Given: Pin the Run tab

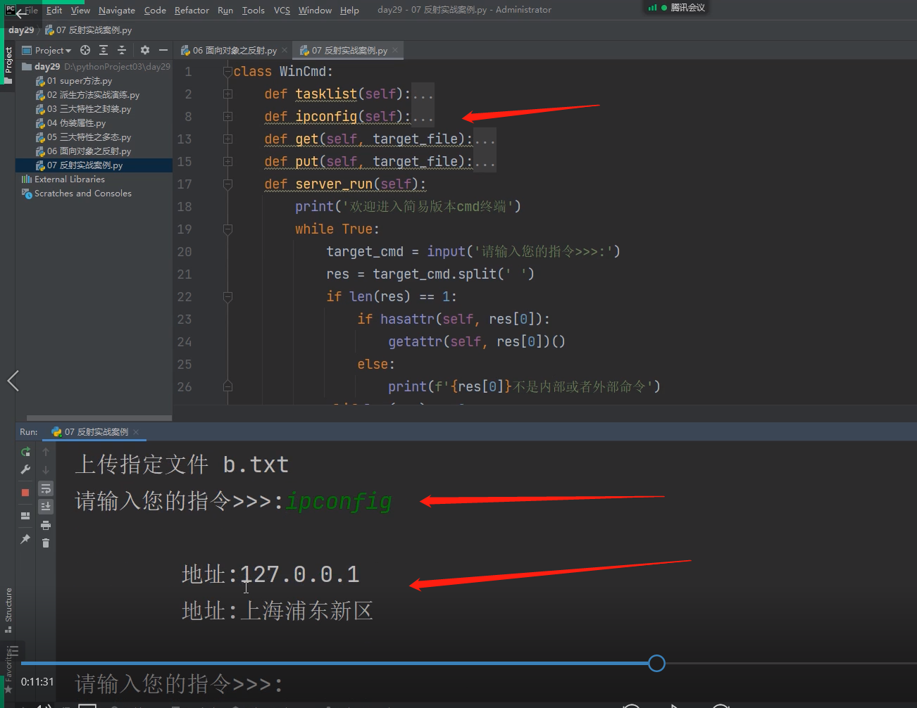Looking at the screenshot, I should (25, 539).
